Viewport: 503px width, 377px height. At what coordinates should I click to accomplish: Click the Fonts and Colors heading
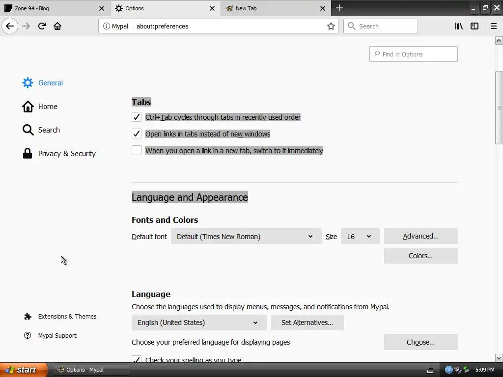pos(165,220)
